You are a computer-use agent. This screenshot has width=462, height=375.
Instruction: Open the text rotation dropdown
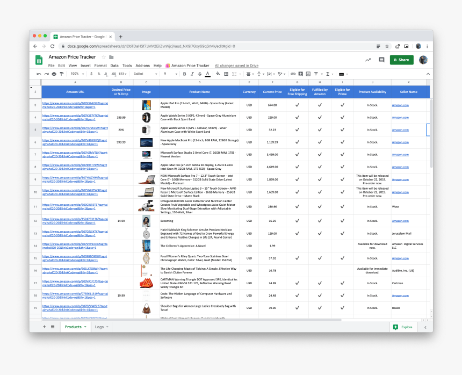(281, 74)
